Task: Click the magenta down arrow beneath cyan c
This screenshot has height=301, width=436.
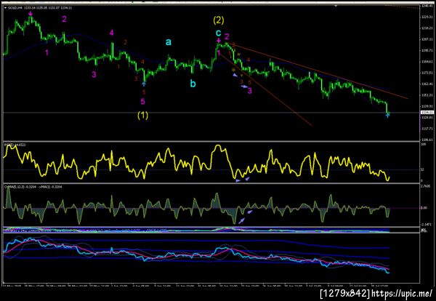Action: click(x=219, y=41)
